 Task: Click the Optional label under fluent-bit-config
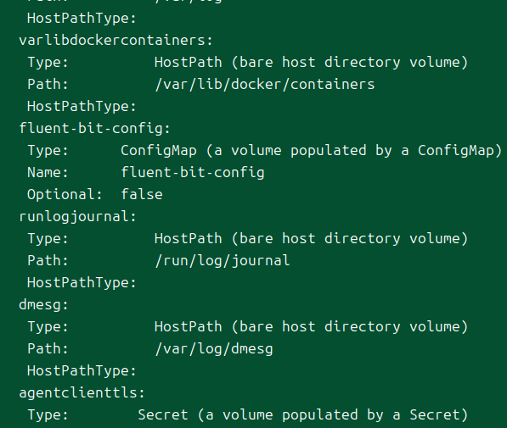coord(65,194)
